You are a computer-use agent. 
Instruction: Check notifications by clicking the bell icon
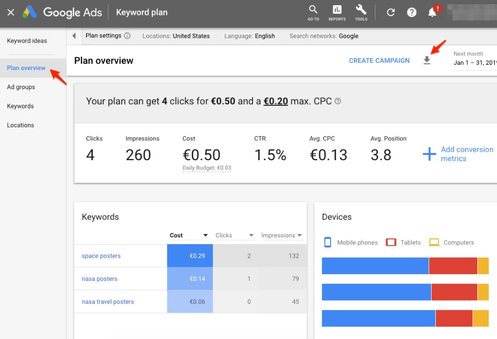tap(433, 12)
